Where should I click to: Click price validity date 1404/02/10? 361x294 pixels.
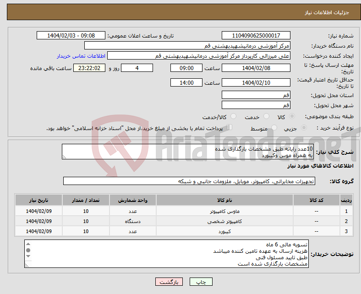click(x=256, y=82)
